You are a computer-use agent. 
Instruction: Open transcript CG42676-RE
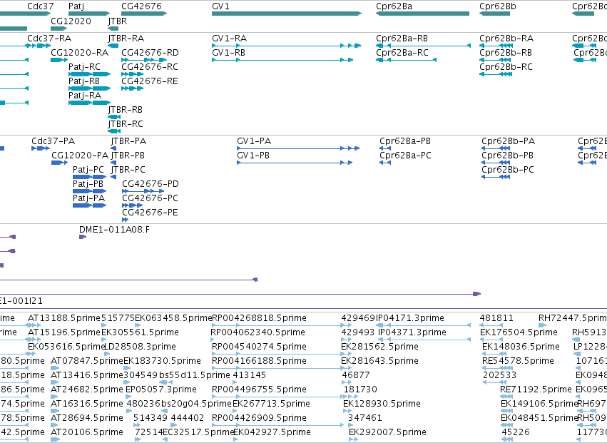[x=149, y=81]
